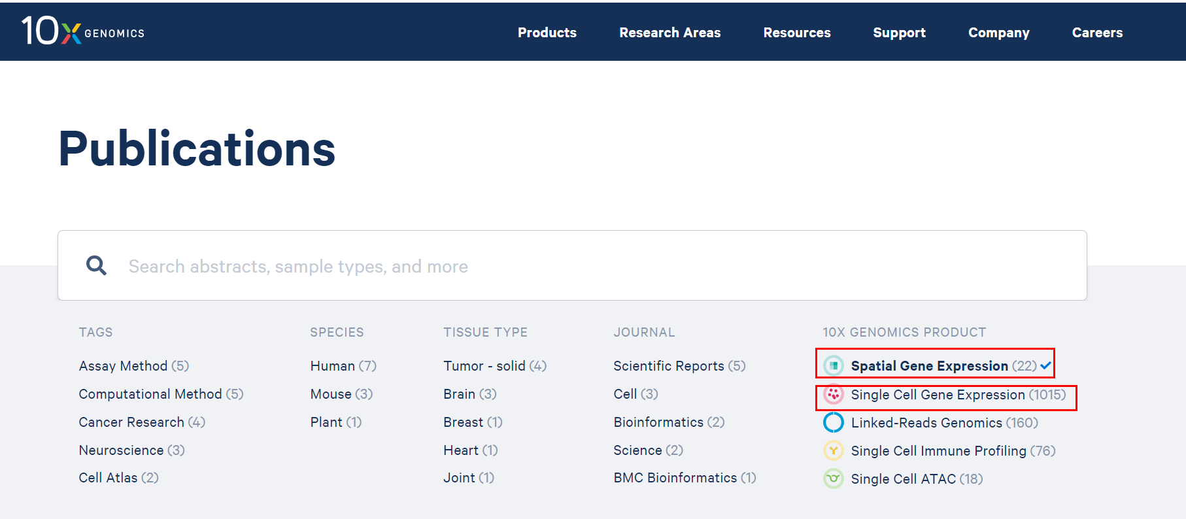The height and width of the screenshot is (519, 1186).
Task: Filter tissue type by Brain
Action: 470,394
